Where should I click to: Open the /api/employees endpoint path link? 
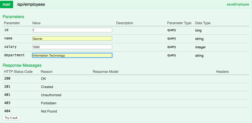[x=31, y=4]
